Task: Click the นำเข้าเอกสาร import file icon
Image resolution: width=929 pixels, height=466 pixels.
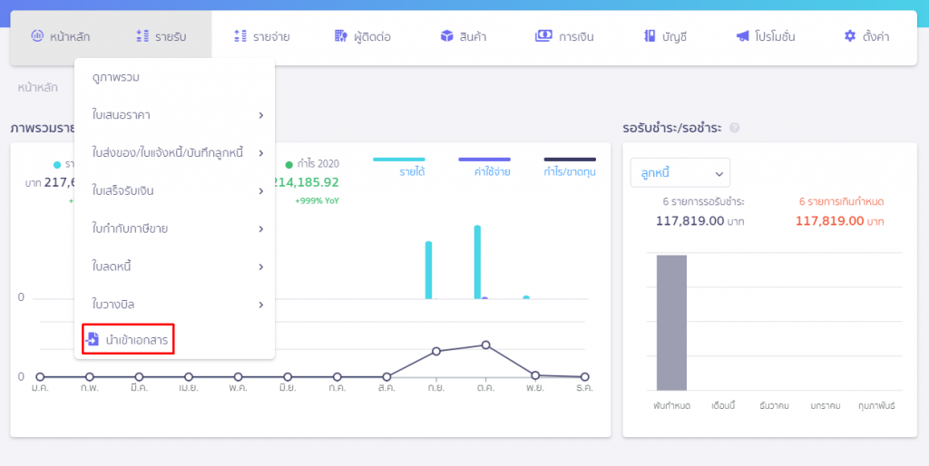Action: 93,340
